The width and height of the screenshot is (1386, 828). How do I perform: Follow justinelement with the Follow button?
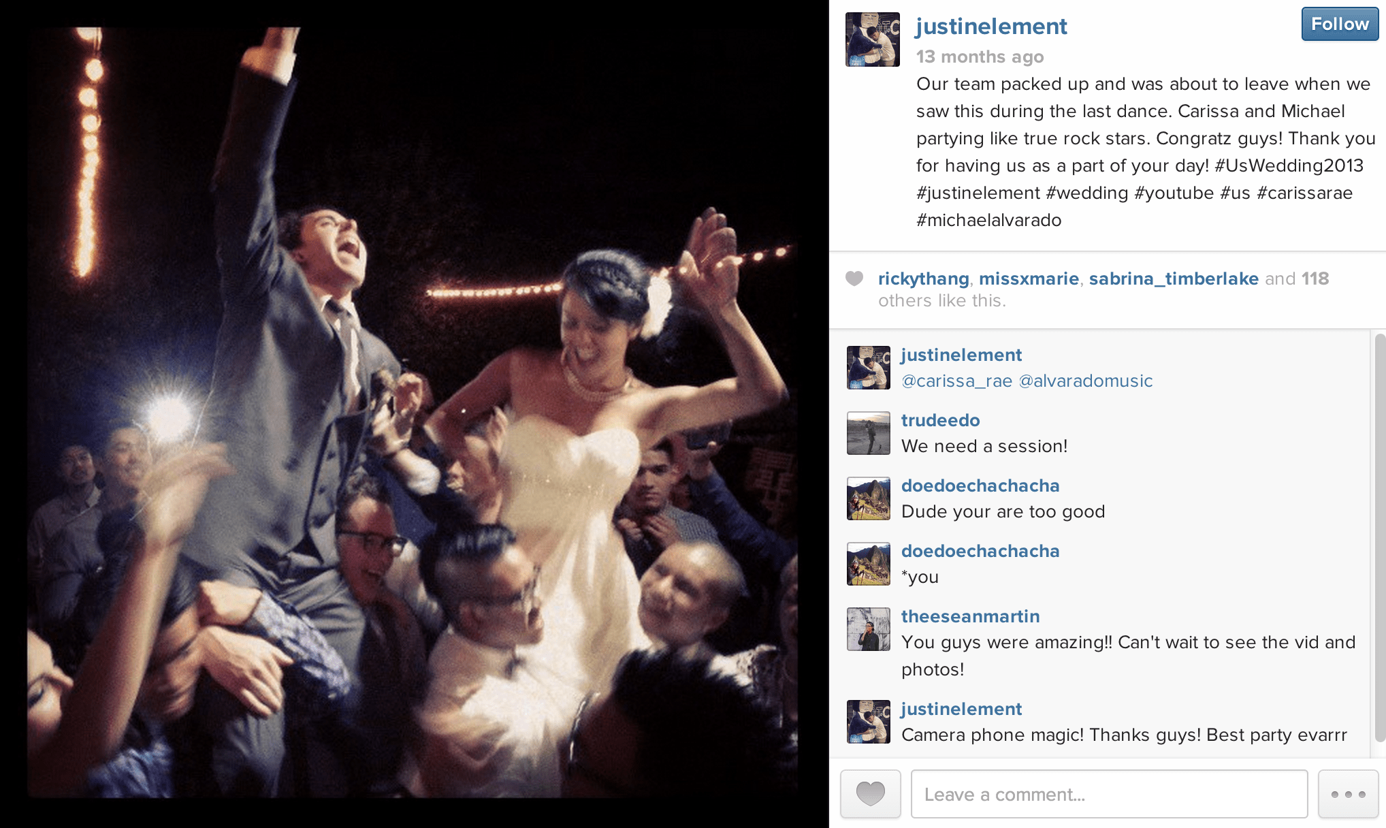pos(1340,25)
